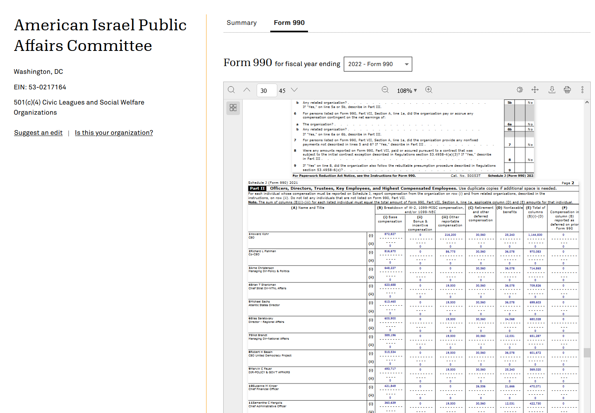The image size is (595, 413).
Task: Show the page thumbnails panel
Action: (233, 108)
